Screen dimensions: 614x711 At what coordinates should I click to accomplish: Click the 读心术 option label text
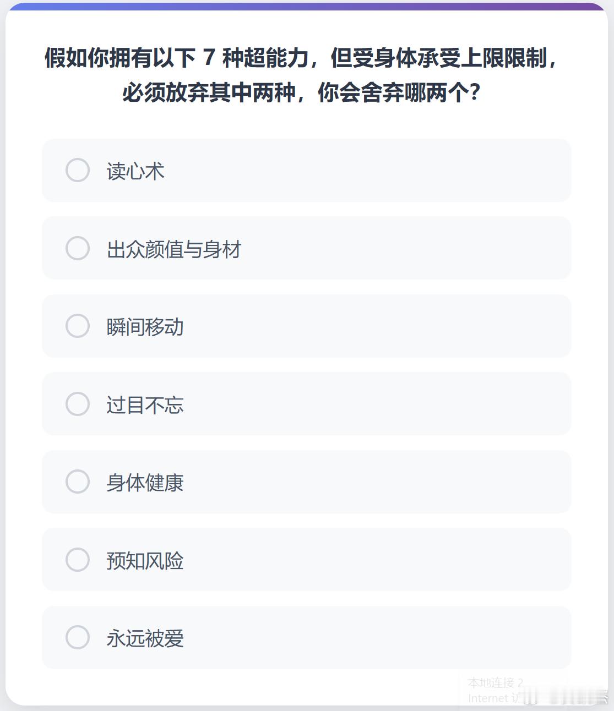coord(135,172)
